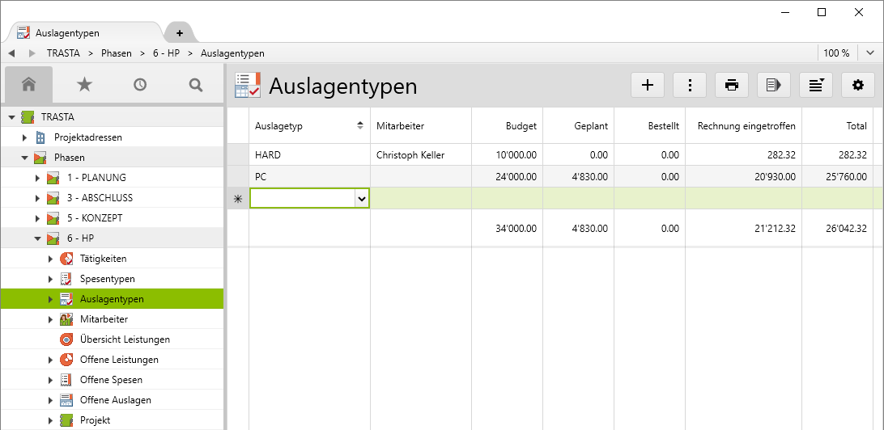Expand the 1 - PLANUNG phase
The image size is (884, 430).
pyautogui.click(x=37, y=178)
